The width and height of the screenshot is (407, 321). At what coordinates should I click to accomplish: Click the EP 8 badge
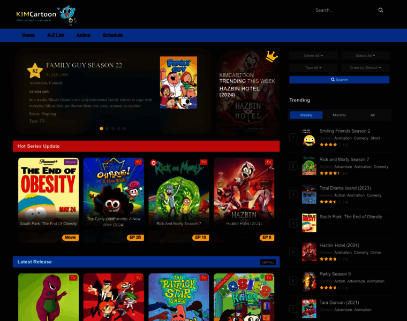point(267,238)
